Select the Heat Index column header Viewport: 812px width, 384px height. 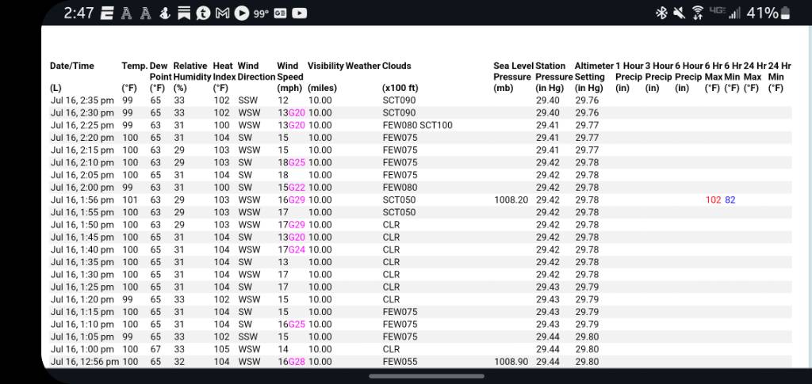(x=223, y=71)
